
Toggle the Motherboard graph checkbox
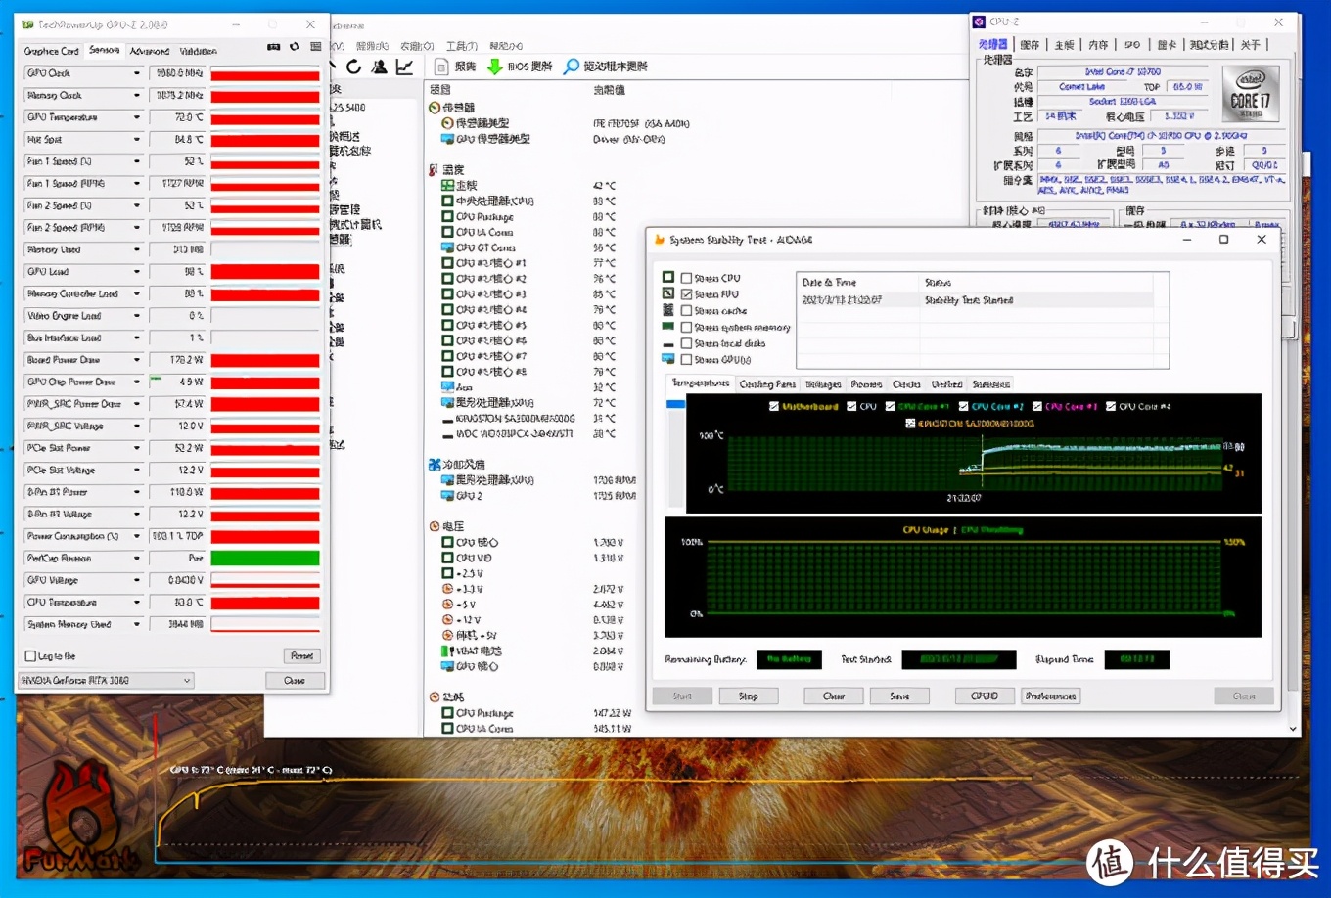(774, 406)
